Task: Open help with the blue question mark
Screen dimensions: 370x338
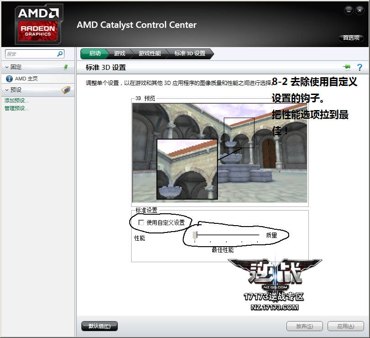Action: [359, 67]
